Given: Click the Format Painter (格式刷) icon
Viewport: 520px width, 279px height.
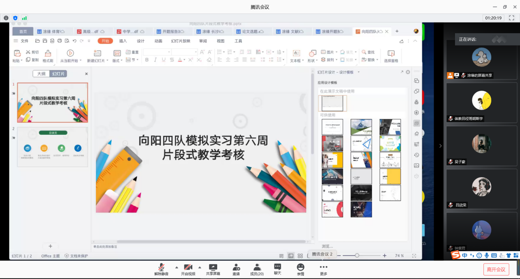Looking at the screenshot, I should [x=48, y=53].
